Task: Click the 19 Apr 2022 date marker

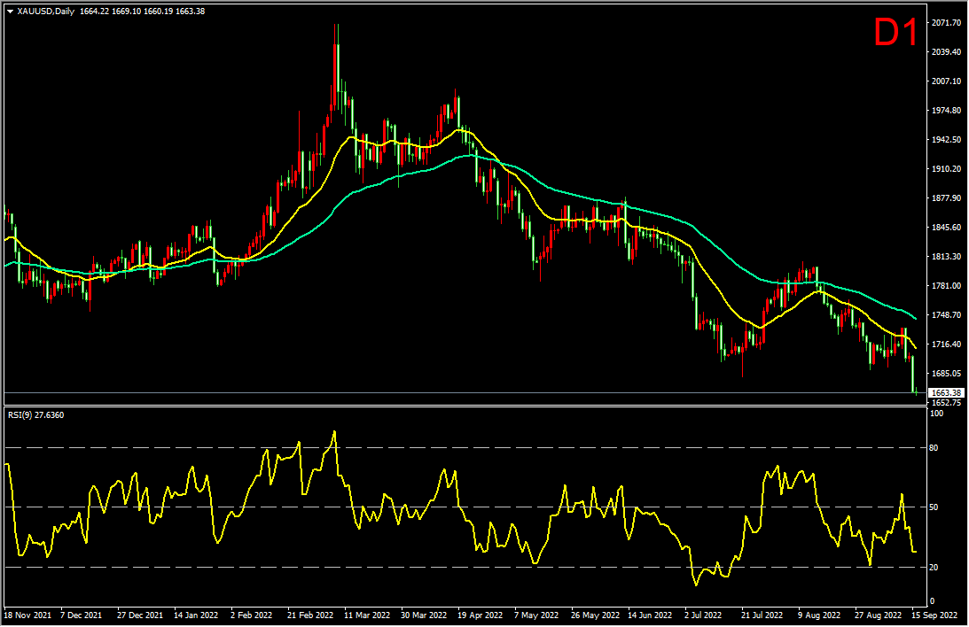Action: (x=481, y=615)
